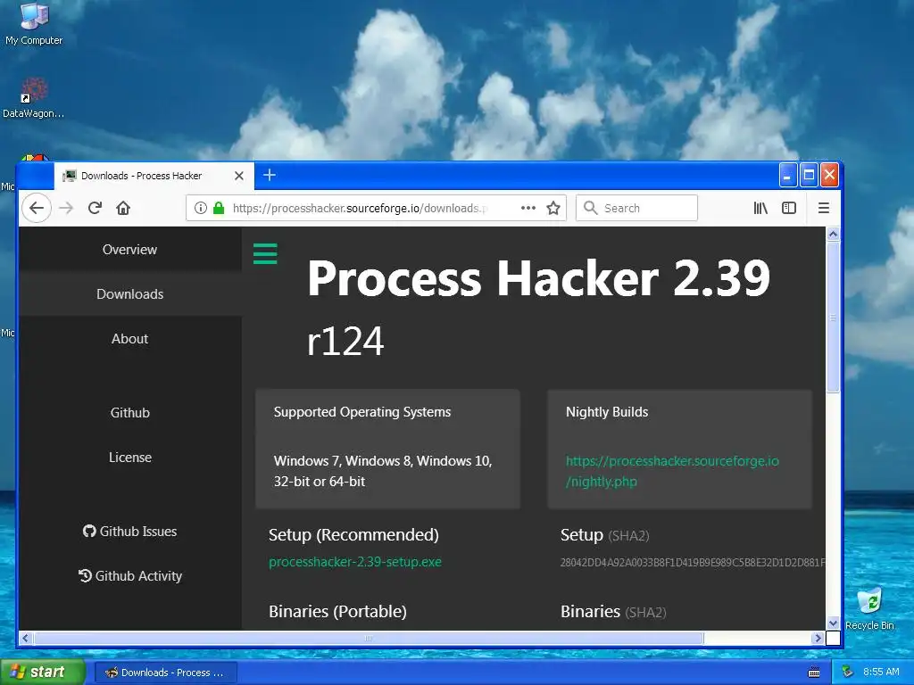
Task: Click the browser forward arrow
Action: [x=66, y=208]
